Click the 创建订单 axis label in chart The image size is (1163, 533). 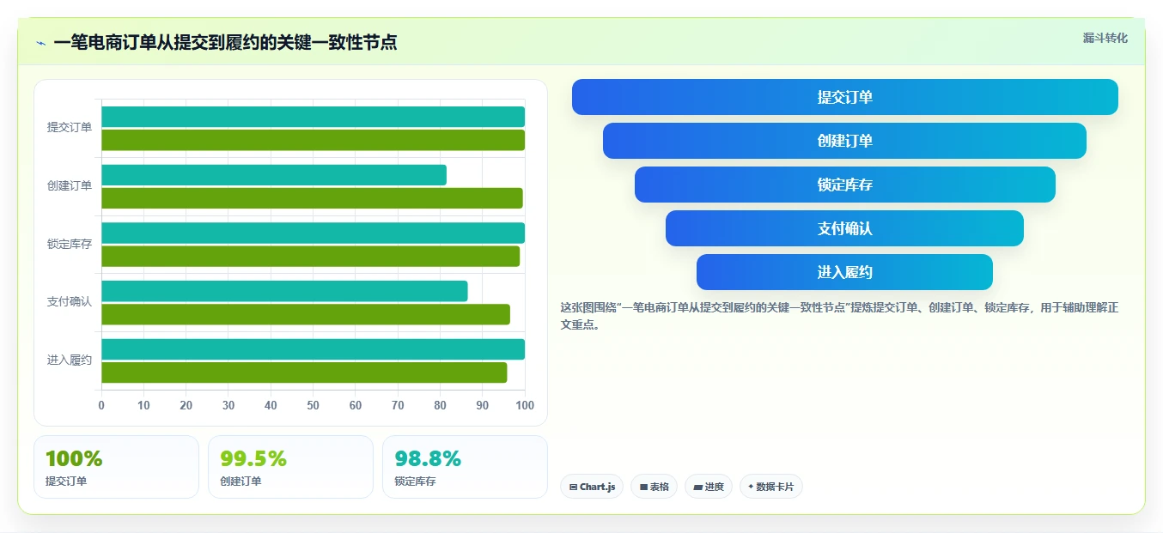pos(70,185)
